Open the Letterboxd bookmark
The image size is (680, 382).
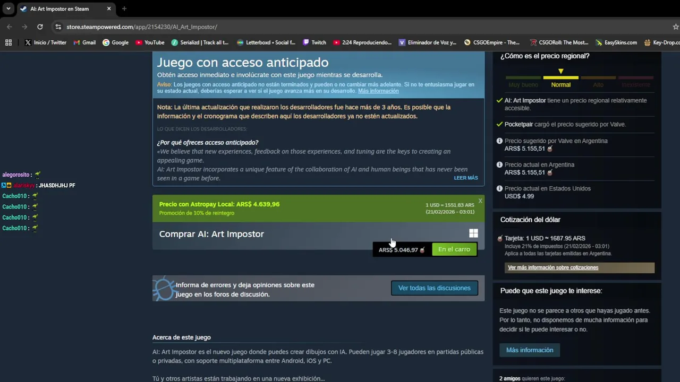266,42
